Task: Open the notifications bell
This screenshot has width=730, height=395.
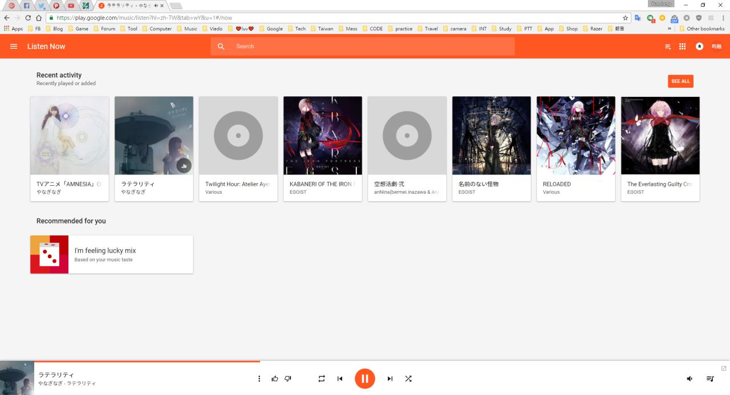Action: tap(699, 46)
